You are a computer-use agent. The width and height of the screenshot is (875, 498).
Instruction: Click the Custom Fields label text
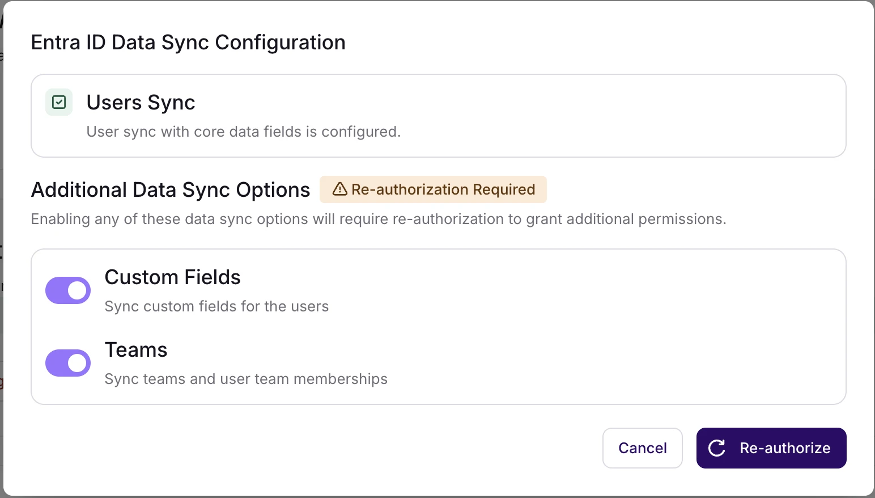[x=172, y=277]
